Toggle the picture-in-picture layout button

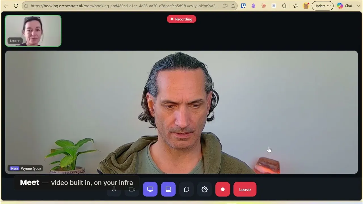click(x=168, y=189)
